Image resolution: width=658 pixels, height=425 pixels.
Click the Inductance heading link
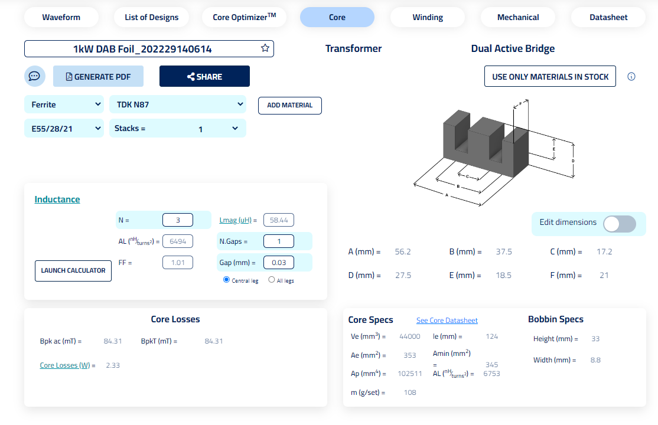point(57,200)
